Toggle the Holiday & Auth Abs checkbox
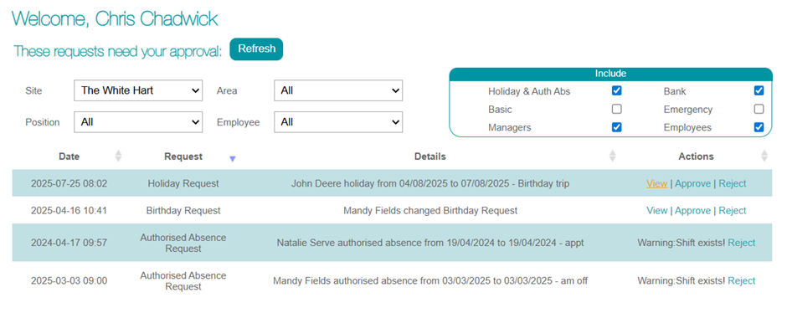 click(x=617, y=90)
